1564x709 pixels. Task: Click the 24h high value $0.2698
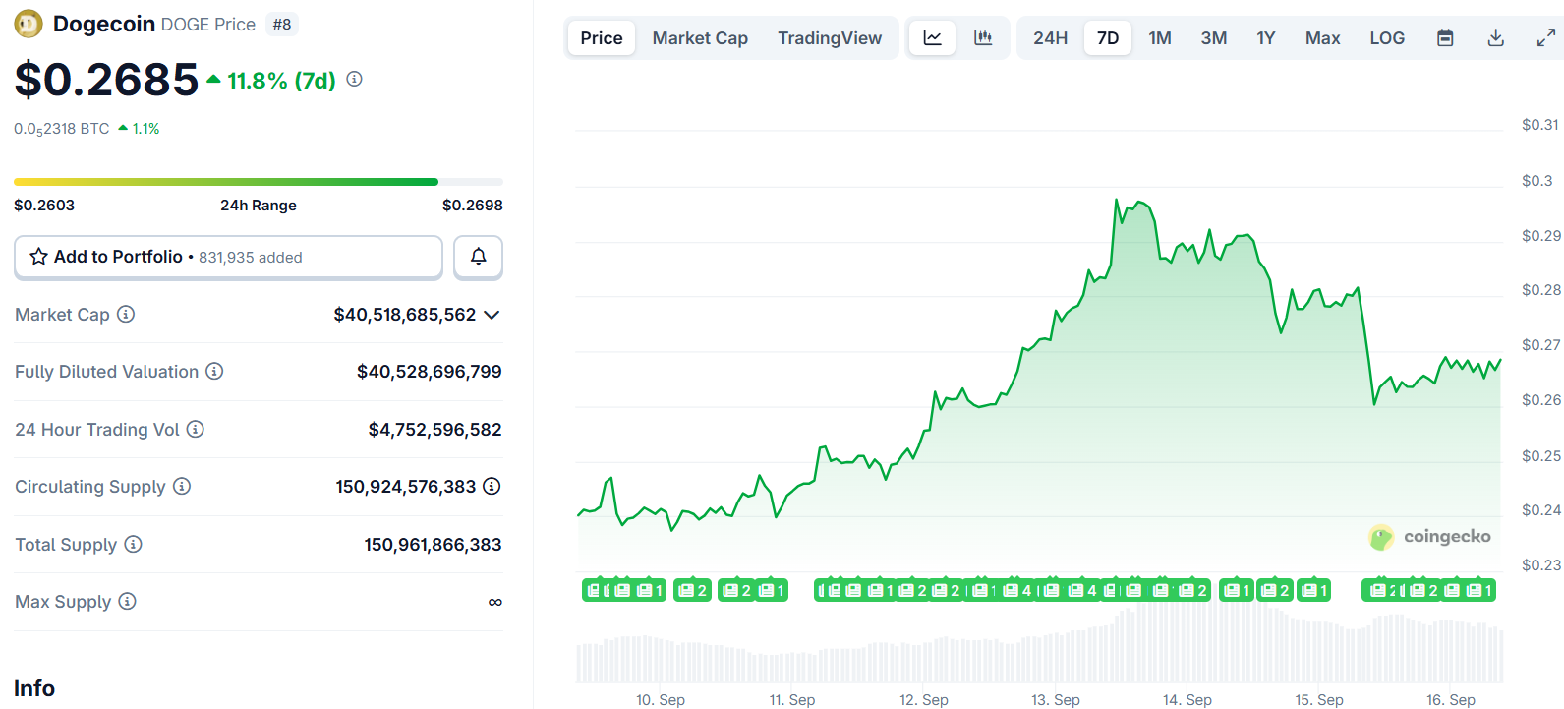pyautogui.click(x=473, y=205)
